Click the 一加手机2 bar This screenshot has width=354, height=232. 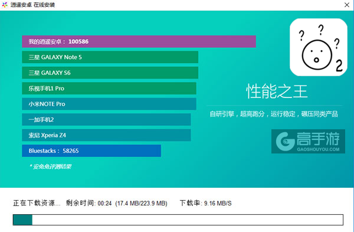coord(106,119)
